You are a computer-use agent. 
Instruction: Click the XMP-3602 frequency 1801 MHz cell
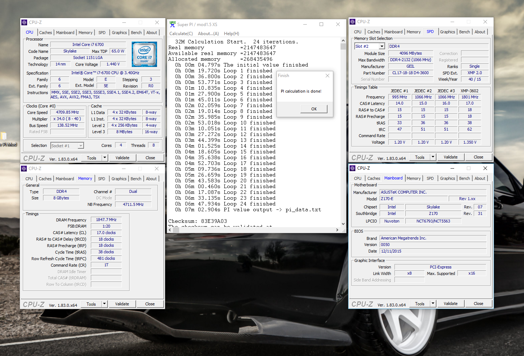pos(470,97)
